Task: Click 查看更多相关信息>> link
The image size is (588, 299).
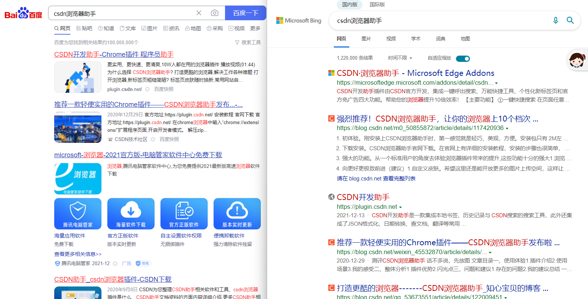Action: click(78, 254)
